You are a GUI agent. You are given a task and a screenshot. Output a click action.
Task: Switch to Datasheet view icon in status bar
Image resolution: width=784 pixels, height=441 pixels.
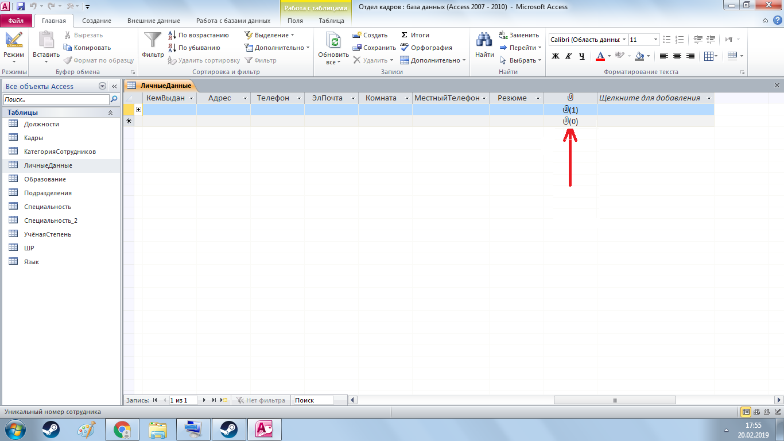pos(746,412)
